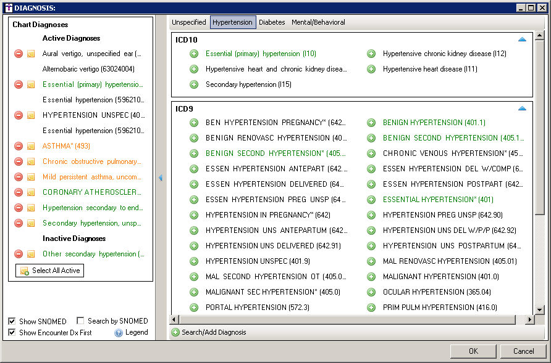Click the green plus beside Secondary hypertension (I15)

(x=194, y=84)
